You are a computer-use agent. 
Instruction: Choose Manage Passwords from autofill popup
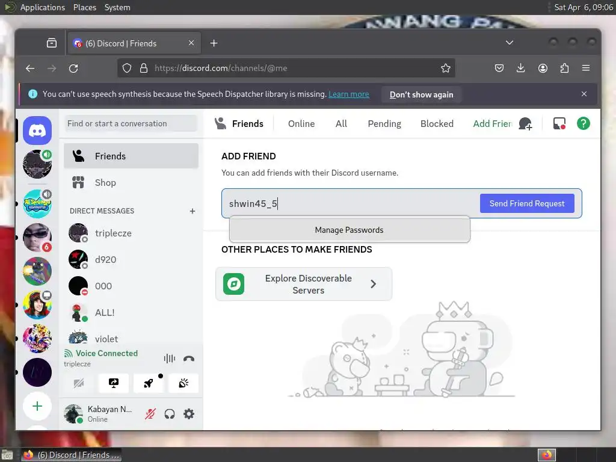coord(350,230)
